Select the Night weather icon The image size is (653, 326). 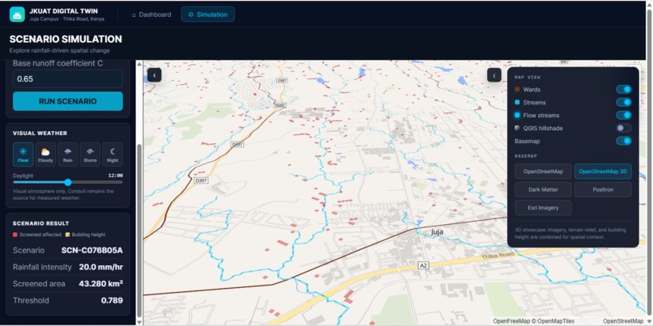click(113, 155)
